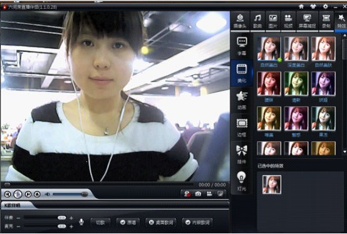Toggle the built-in lyrics (内嵌歌词) checkbox
The height and width of the screenshot is (234, 347).
[x=197, y=222]
